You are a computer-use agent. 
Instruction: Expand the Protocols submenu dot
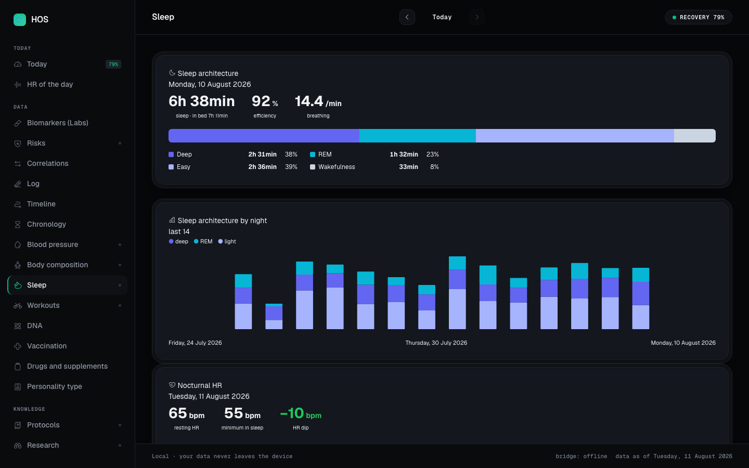point(120,425)
